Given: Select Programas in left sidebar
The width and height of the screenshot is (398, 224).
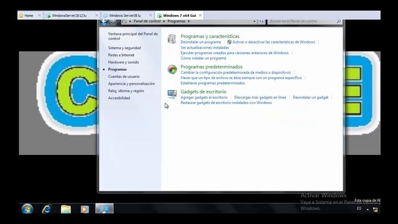Looking at the screenshot, I should 118,69.
